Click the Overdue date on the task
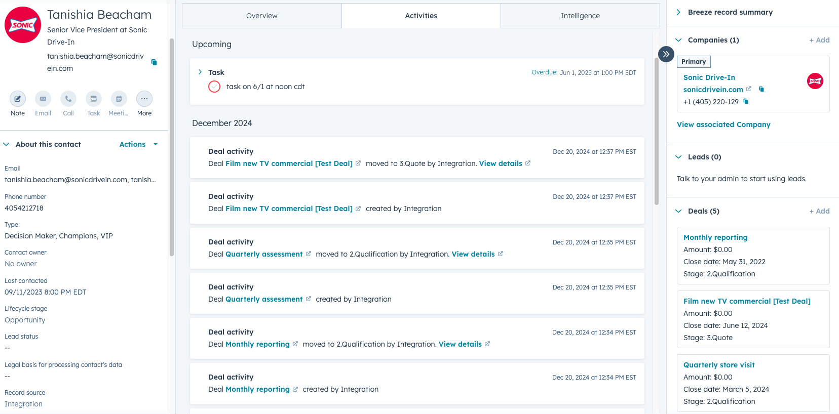The width and height of the screenshot is (839, 414). pyautogui.click(x=584, y=72)
